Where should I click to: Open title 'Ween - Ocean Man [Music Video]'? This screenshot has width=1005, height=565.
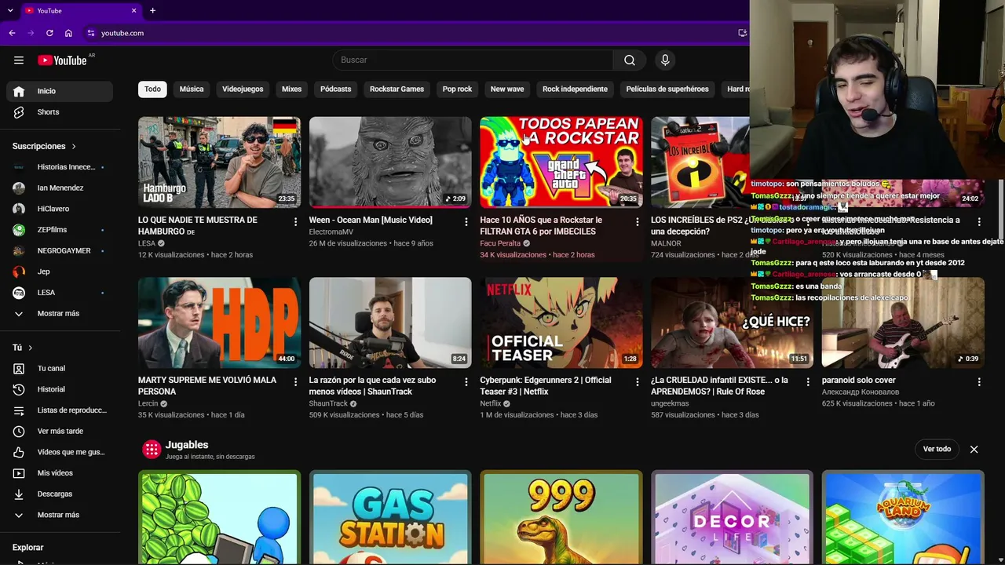[371, 221]
